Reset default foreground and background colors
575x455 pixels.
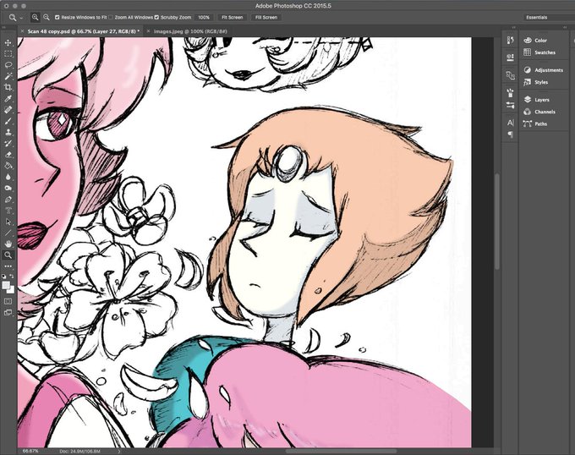pyautogui.click(x=4, y=276)
